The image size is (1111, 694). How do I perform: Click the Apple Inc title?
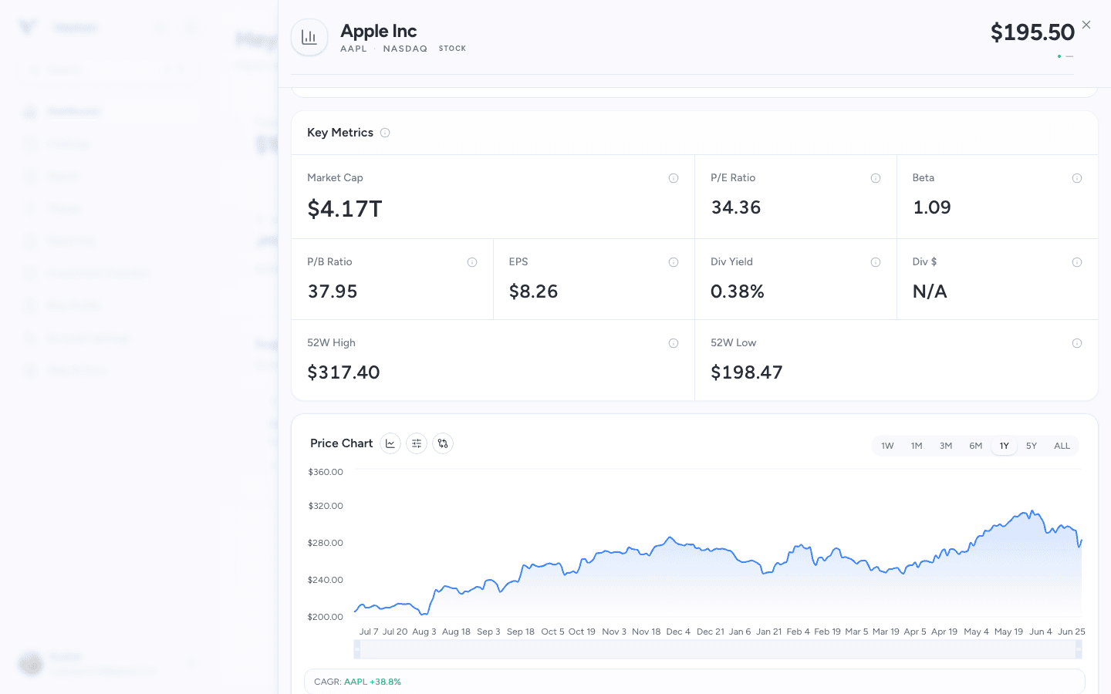pos(379,31)
